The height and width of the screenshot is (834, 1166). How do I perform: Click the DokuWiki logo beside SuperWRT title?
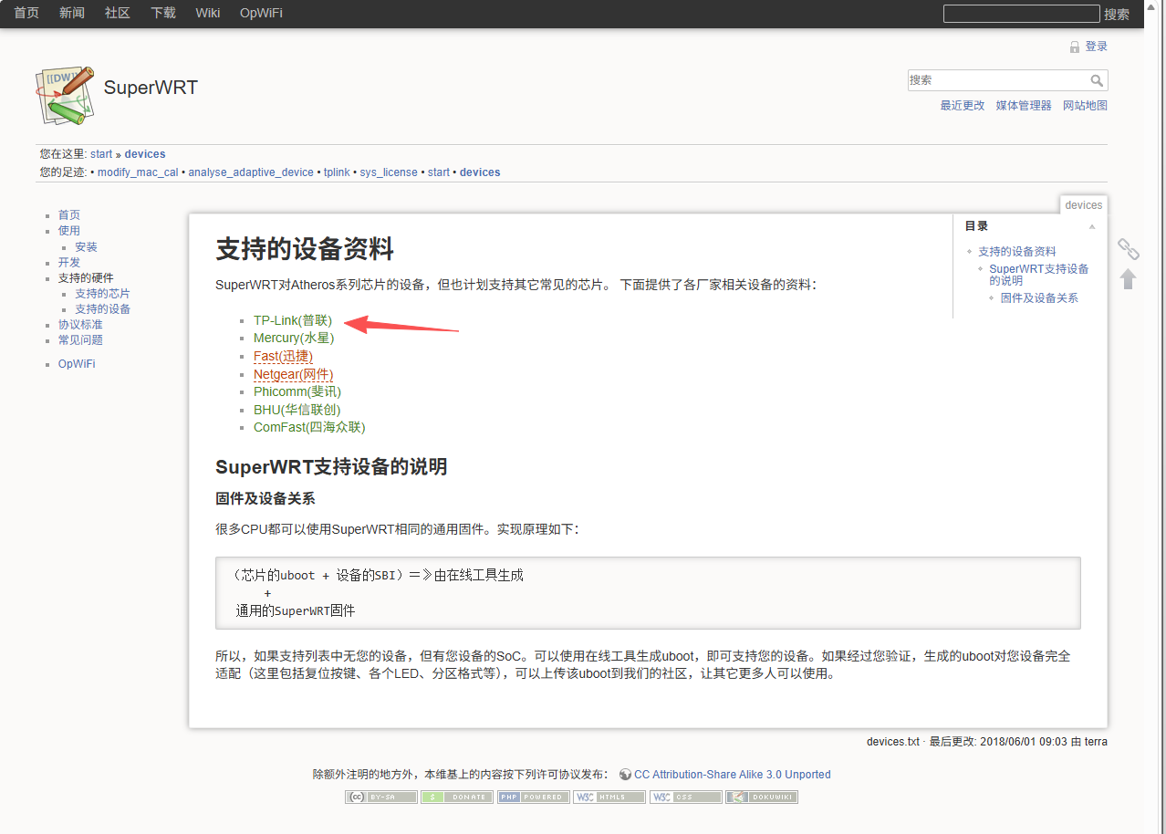click(x=66, y=94)
